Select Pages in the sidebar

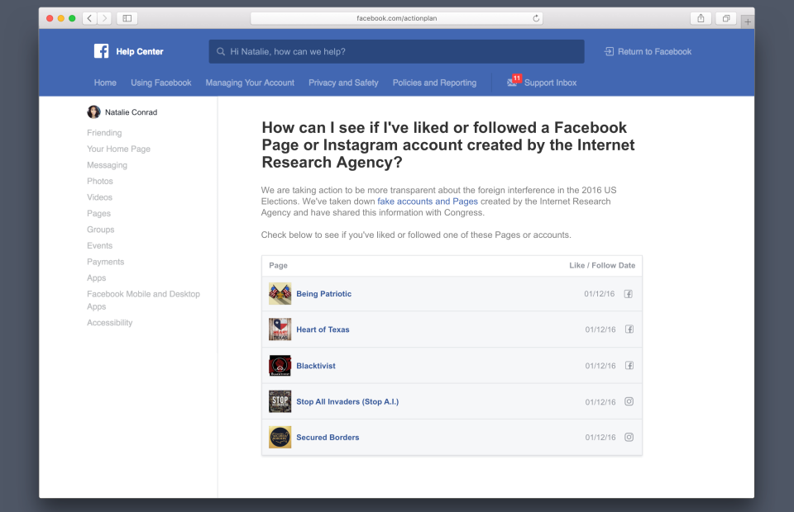98,213
